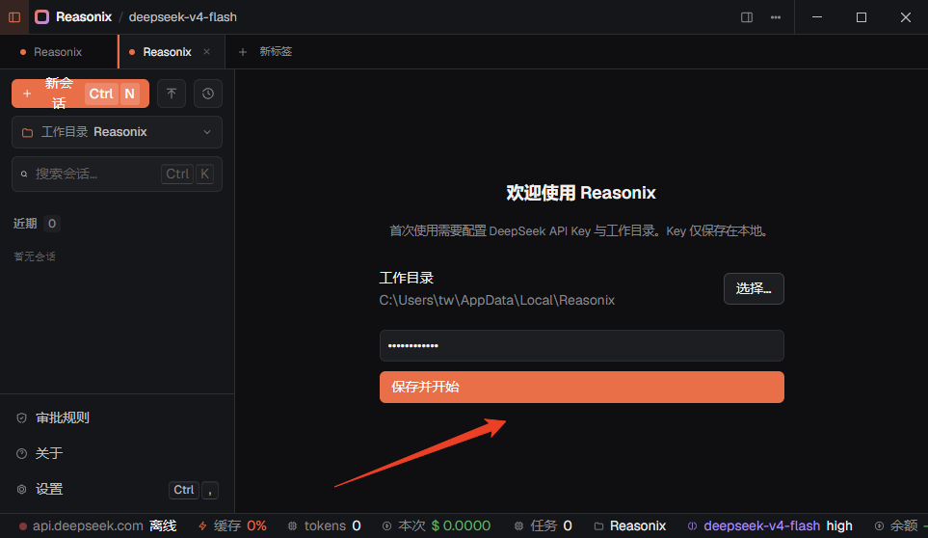
Task: Click api.deepseek.com 离线 status entry
Action: click(97, 525)
